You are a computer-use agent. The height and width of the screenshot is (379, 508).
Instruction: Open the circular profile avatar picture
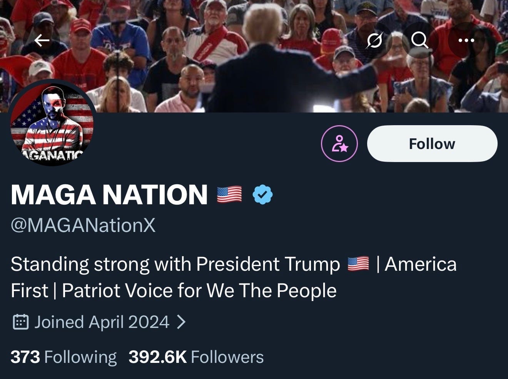click(x=52, y=123)
